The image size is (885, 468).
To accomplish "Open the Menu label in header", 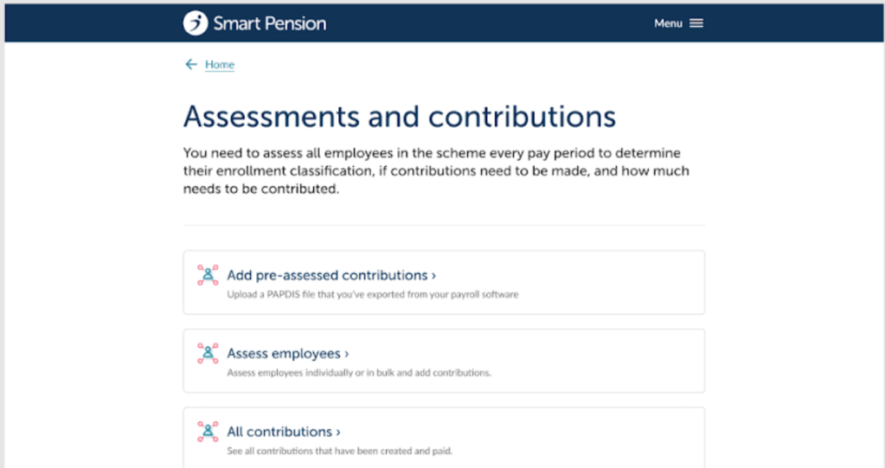I will pyautogui.click(x=668, y=23).
